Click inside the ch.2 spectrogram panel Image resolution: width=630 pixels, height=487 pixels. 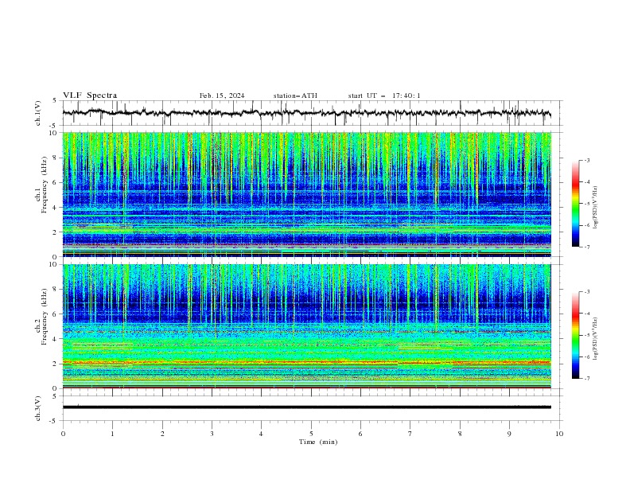(306, 326)
